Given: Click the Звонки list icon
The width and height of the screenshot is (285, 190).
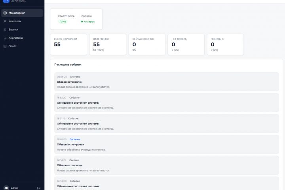Looking at the screenshot, I should pos(5,30).
